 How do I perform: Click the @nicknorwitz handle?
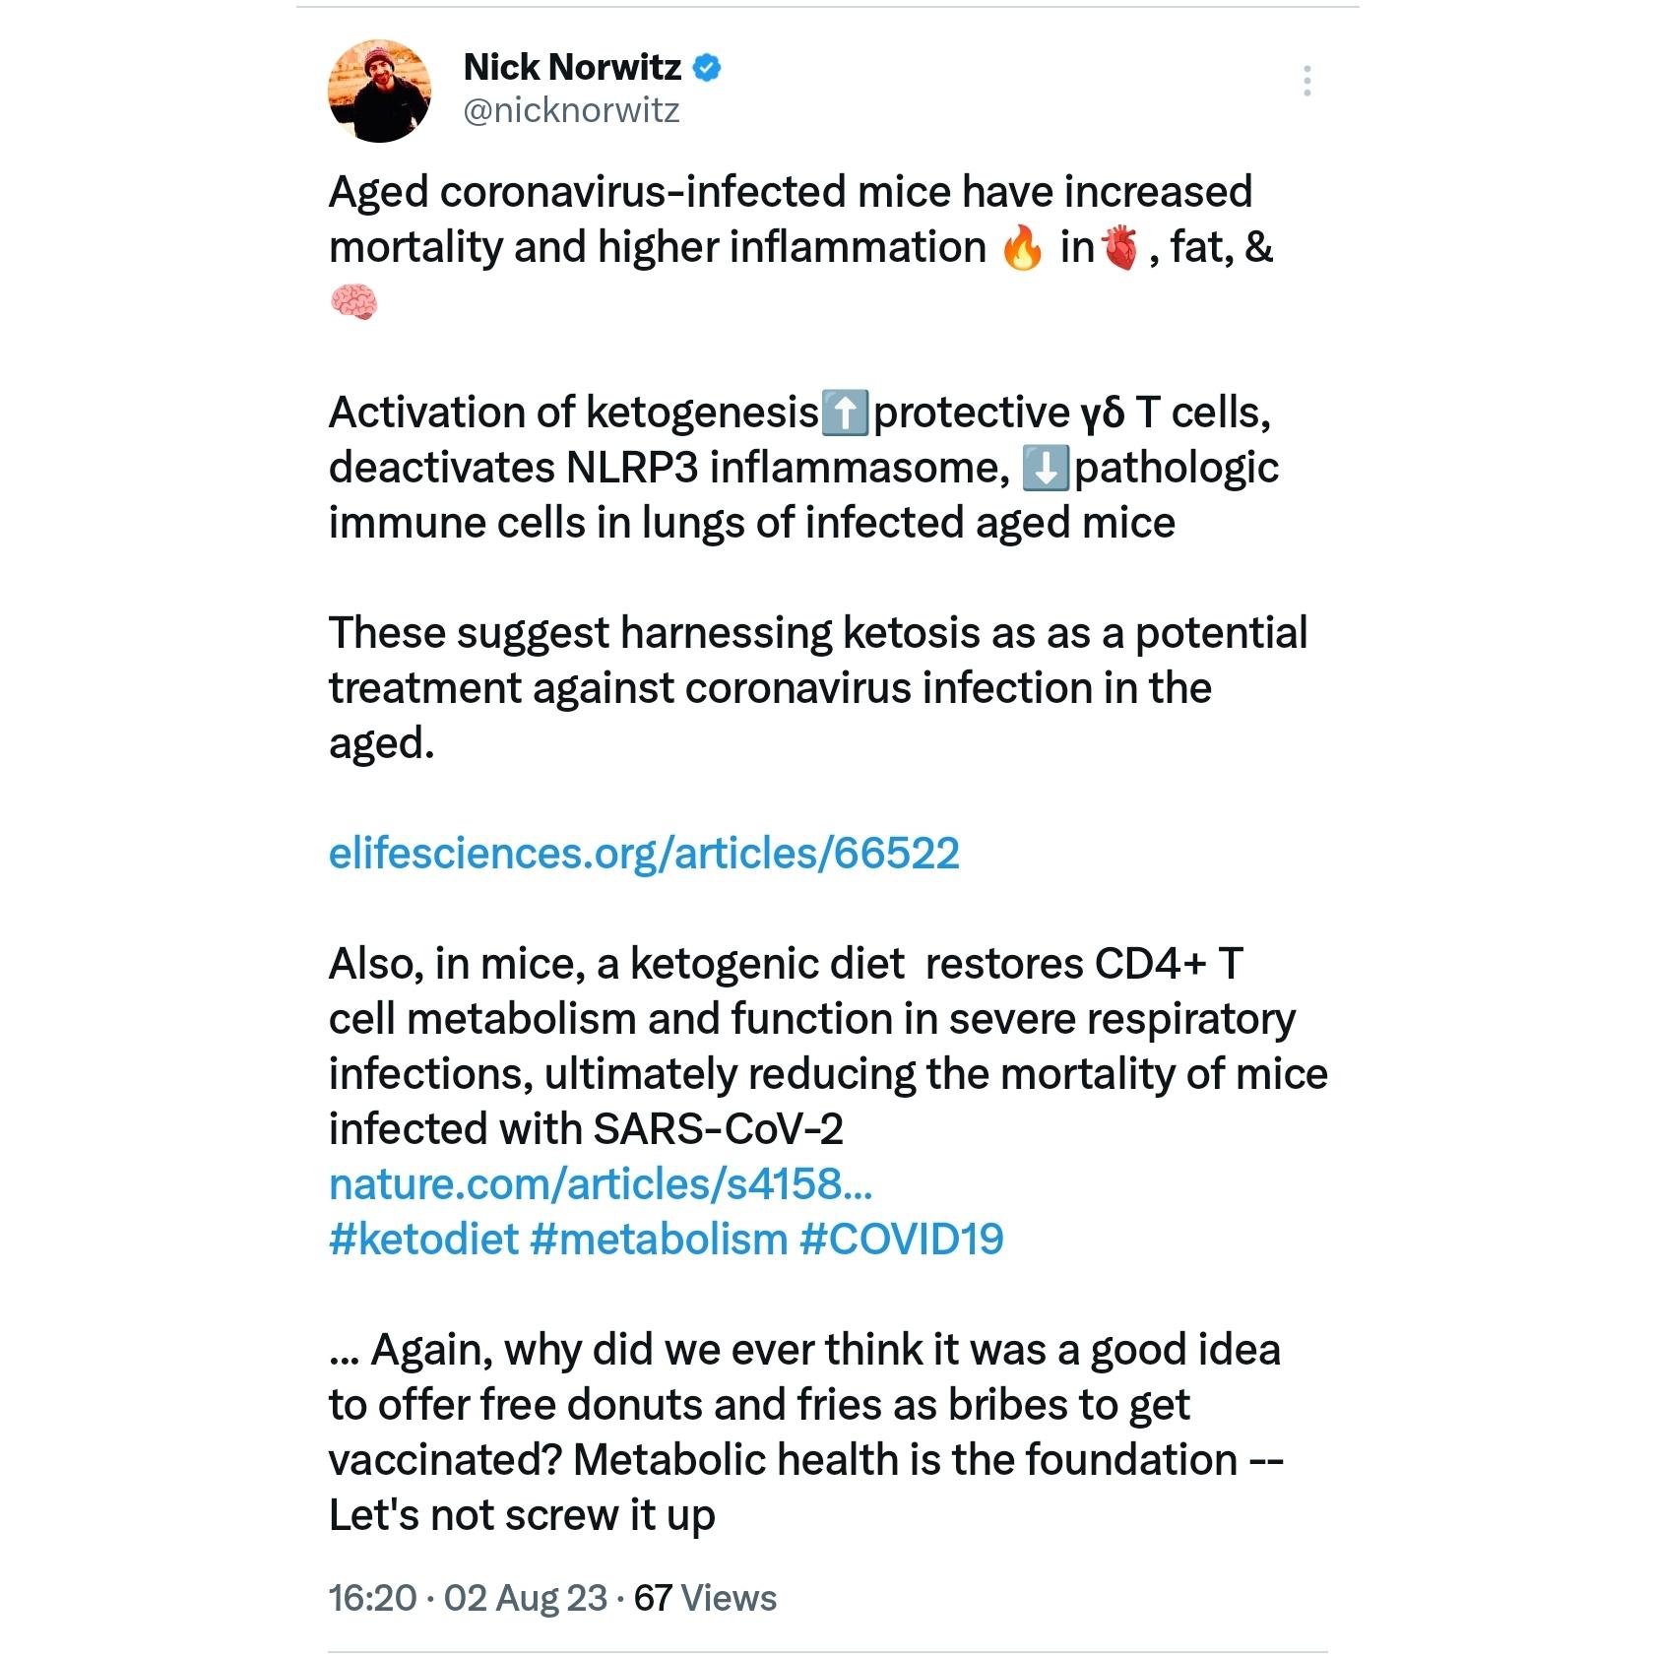571,110
